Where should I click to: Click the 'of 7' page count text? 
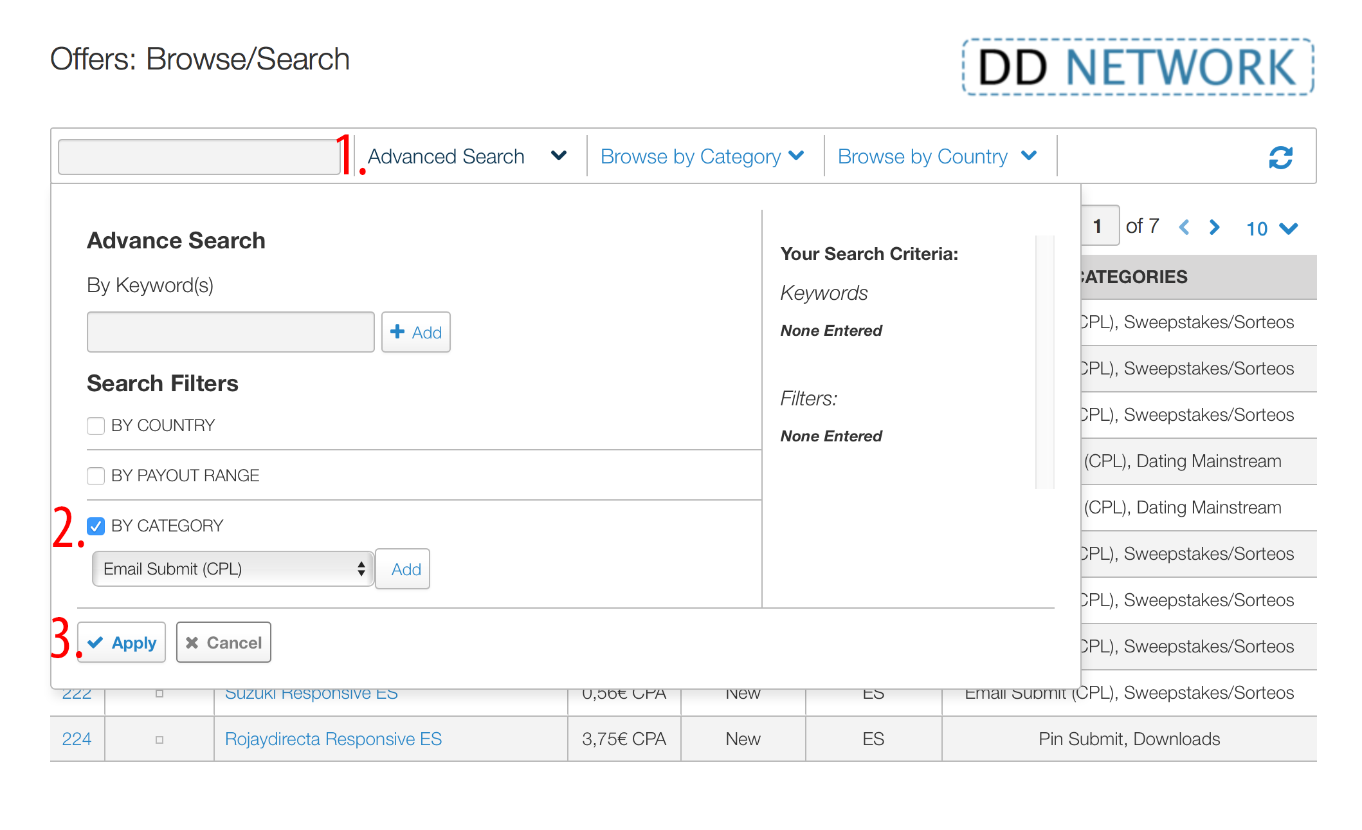(1143, 226)
